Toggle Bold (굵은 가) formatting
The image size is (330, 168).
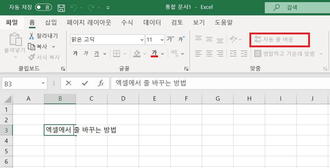pyautogui.click(x=75, y=53)
